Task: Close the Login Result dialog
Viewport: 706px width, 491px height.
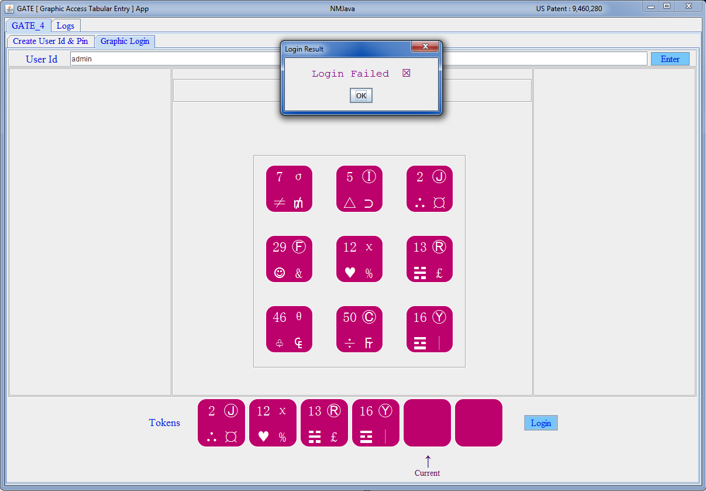Action: click(425, 47)
